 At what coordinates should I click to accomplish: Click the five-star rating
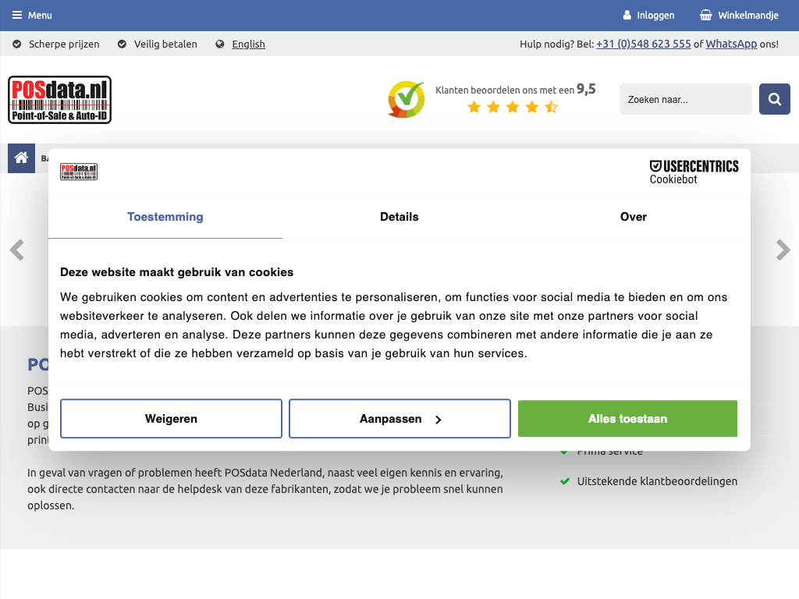(512, 108)
